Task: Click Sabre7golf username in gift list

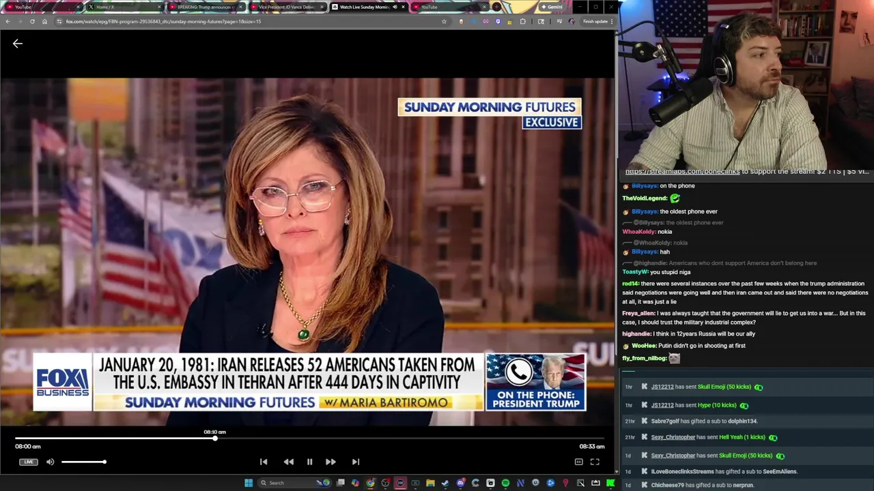Action: point(665,421)
